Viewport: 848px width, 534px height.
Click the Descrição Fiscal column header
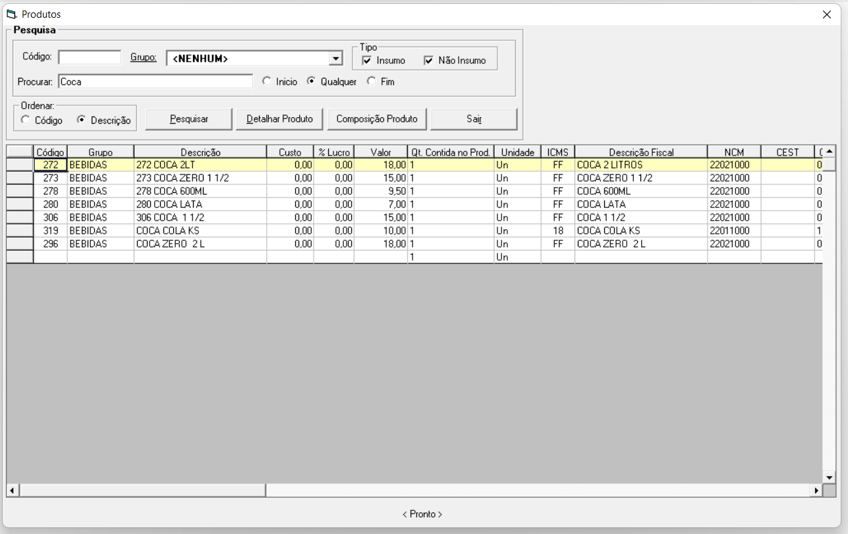641,152
